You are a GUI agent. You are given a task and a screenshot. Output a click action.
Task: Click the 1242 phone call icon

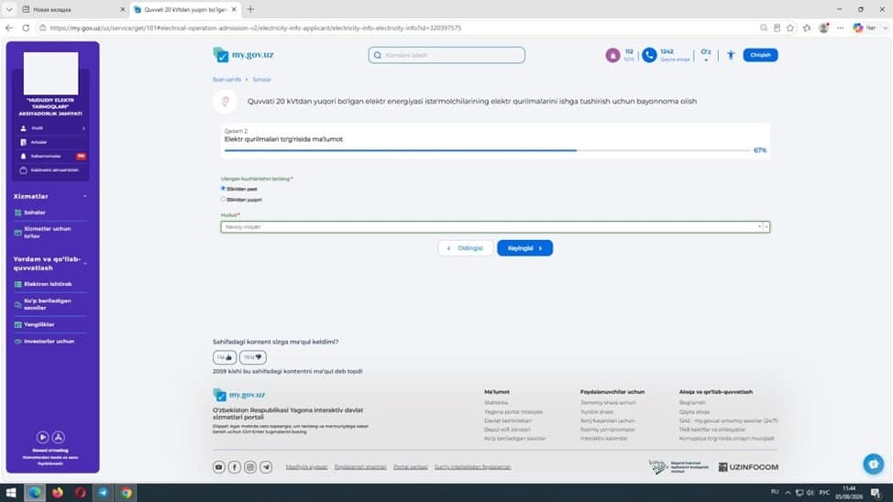pos(649,55)
